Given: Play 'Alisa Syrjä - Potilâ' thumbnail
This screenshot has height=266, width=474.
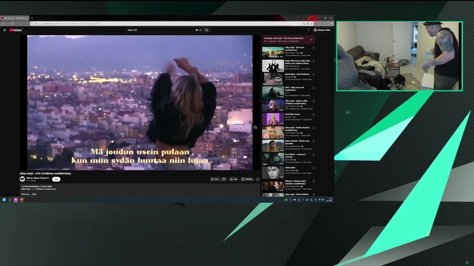Looking at the screenshot, I should pyautogui.click(x=273, y=132).
